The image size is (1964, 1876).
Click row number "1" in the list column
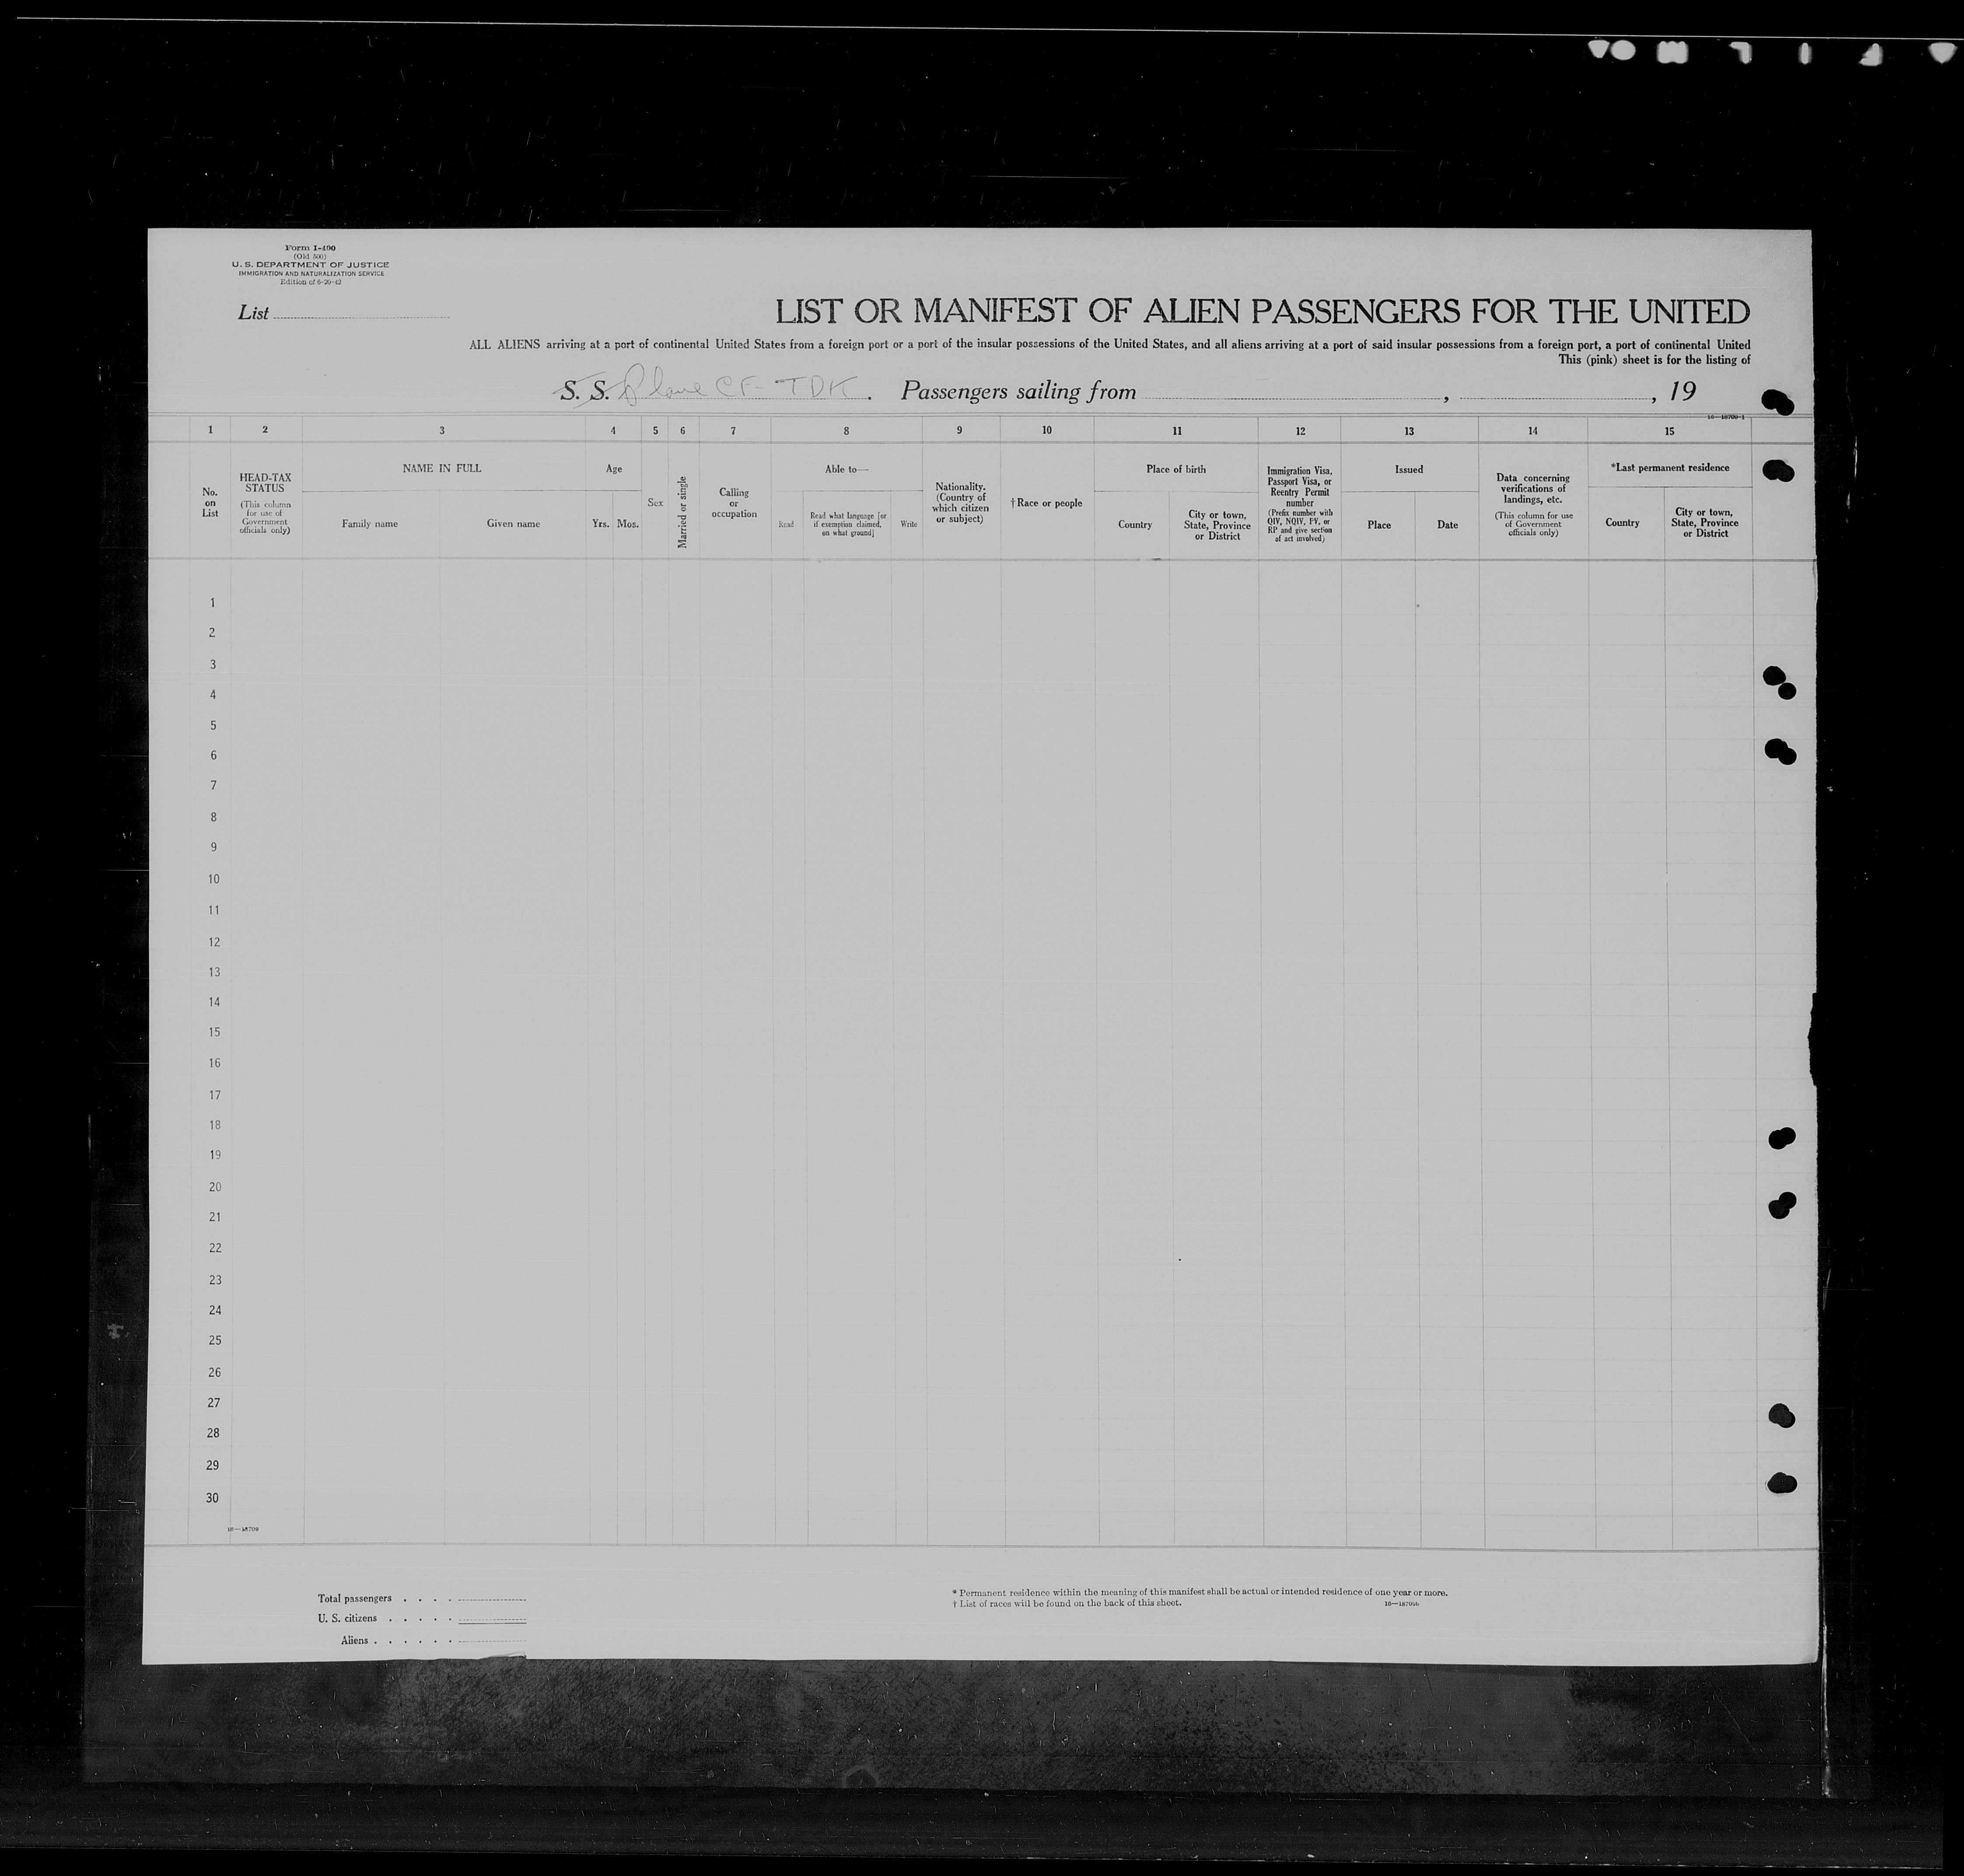[x=212, y=603]
